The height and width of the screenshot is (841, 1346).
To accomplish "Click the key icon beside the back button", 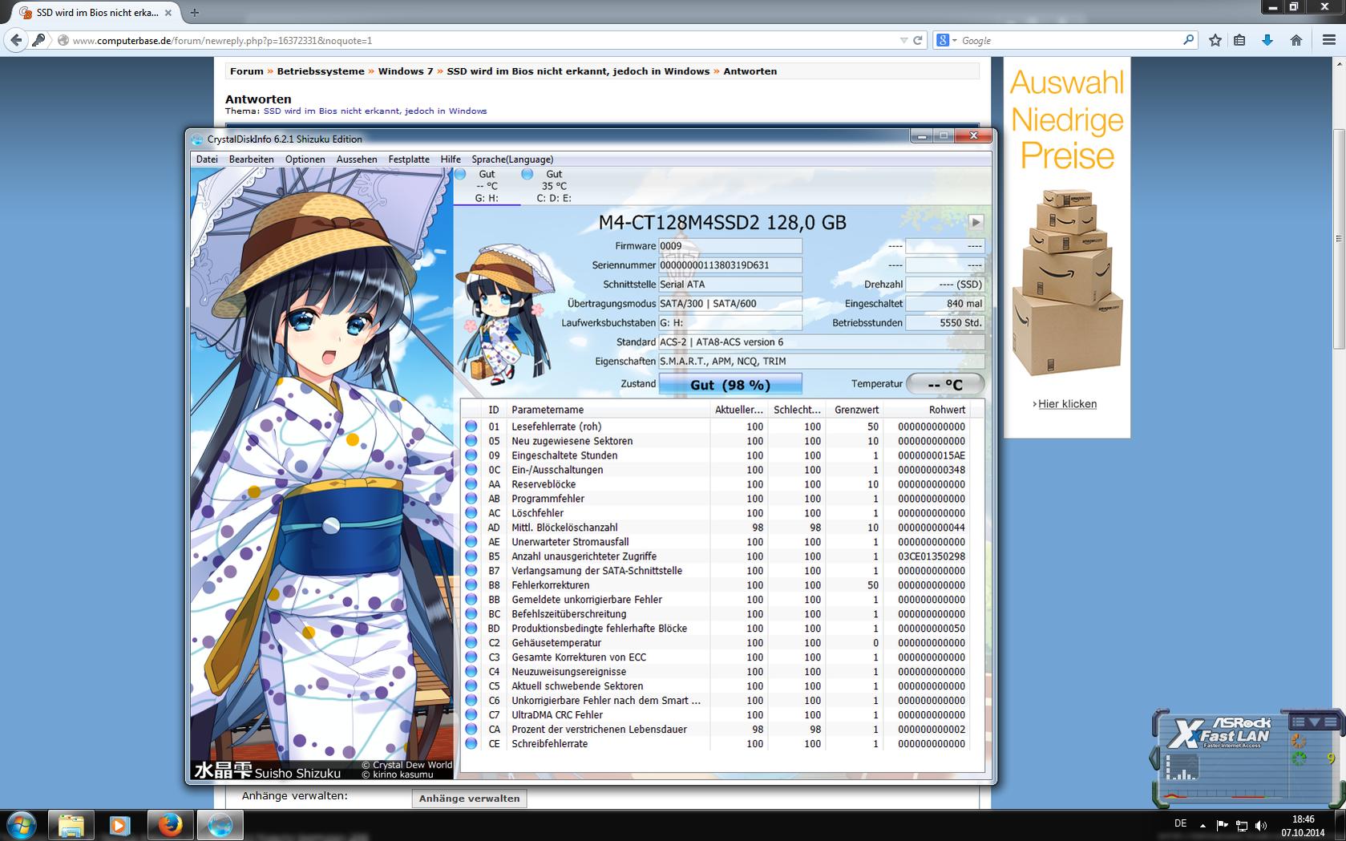I will [38, 40].
